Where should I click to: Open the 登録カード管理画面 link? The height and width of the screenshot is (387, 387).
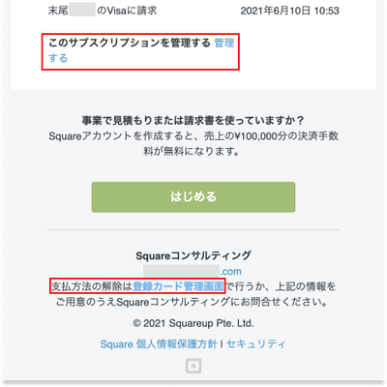[178, 286]
